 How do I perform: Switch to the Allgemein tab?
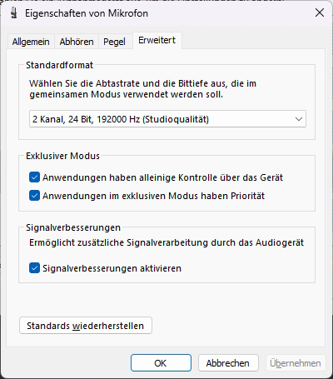click(31, 42)
